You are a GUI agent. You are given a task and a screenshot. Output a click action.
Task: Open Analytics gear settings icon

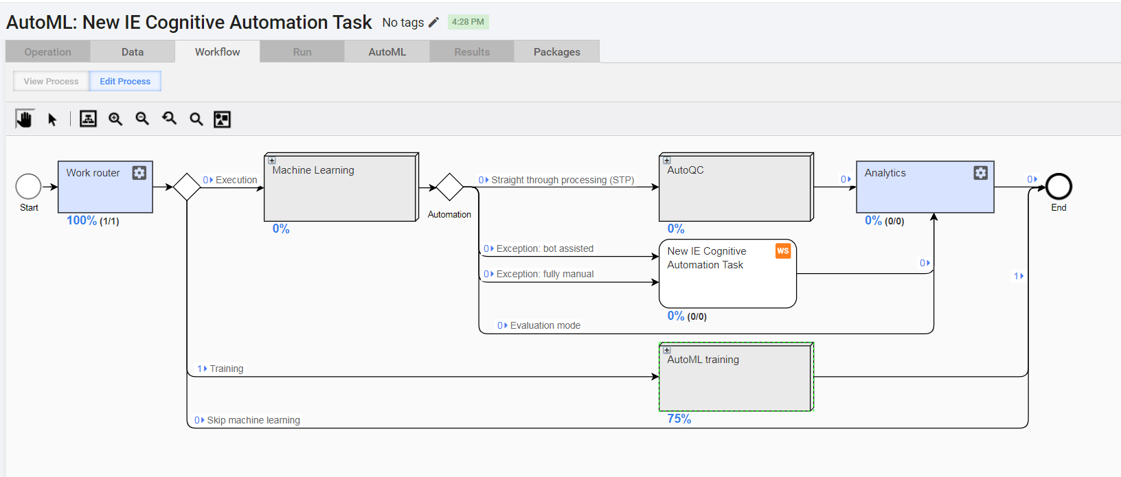(x=981, y=173)
